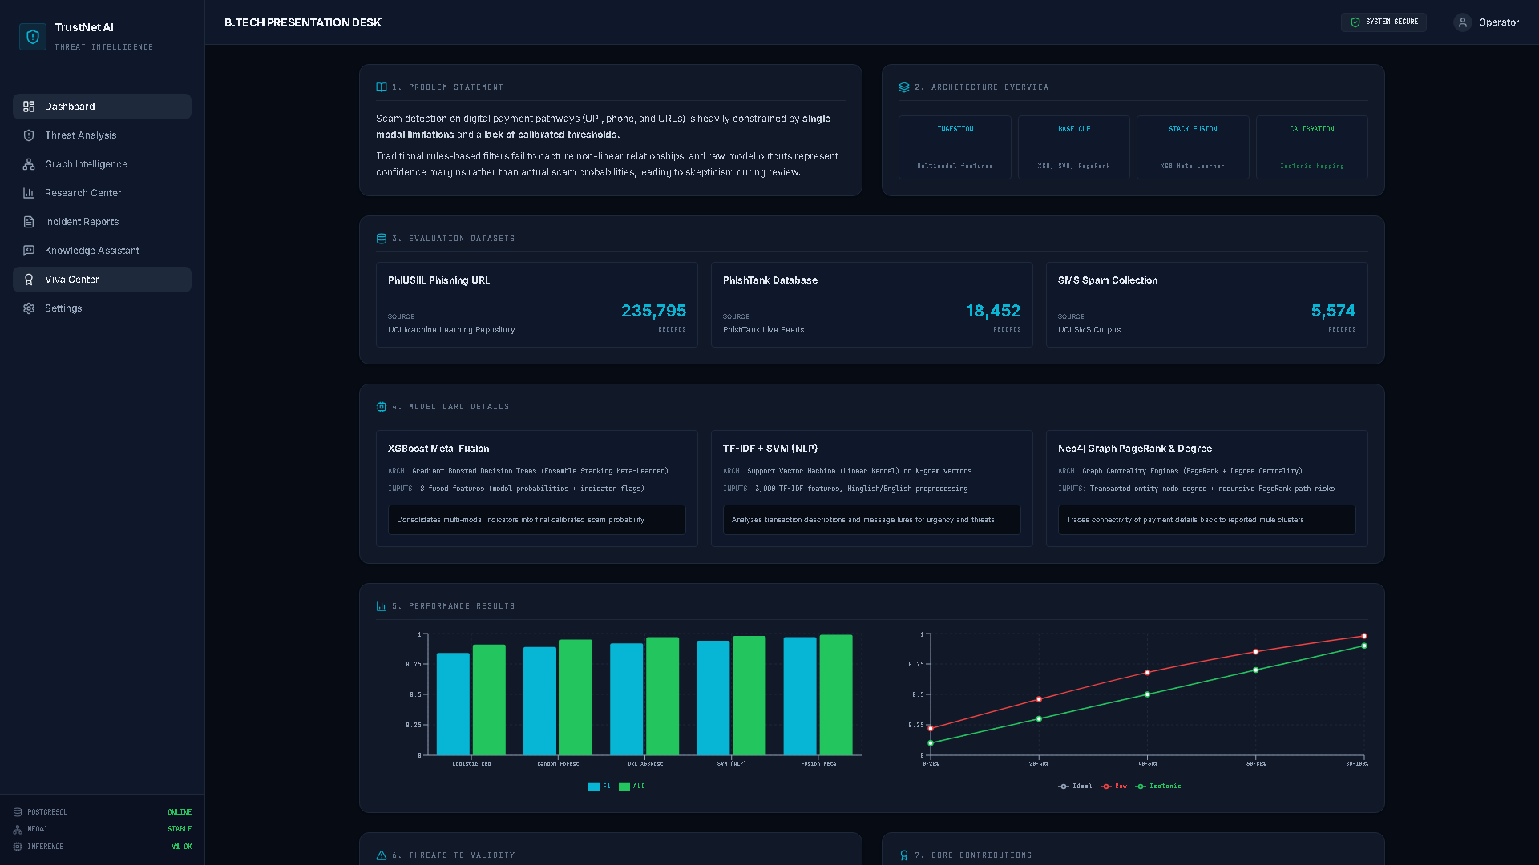Click the Neo4j network status icon
Image resolution: width=1539 pixels, height=865 pixels.
point(18,829)
